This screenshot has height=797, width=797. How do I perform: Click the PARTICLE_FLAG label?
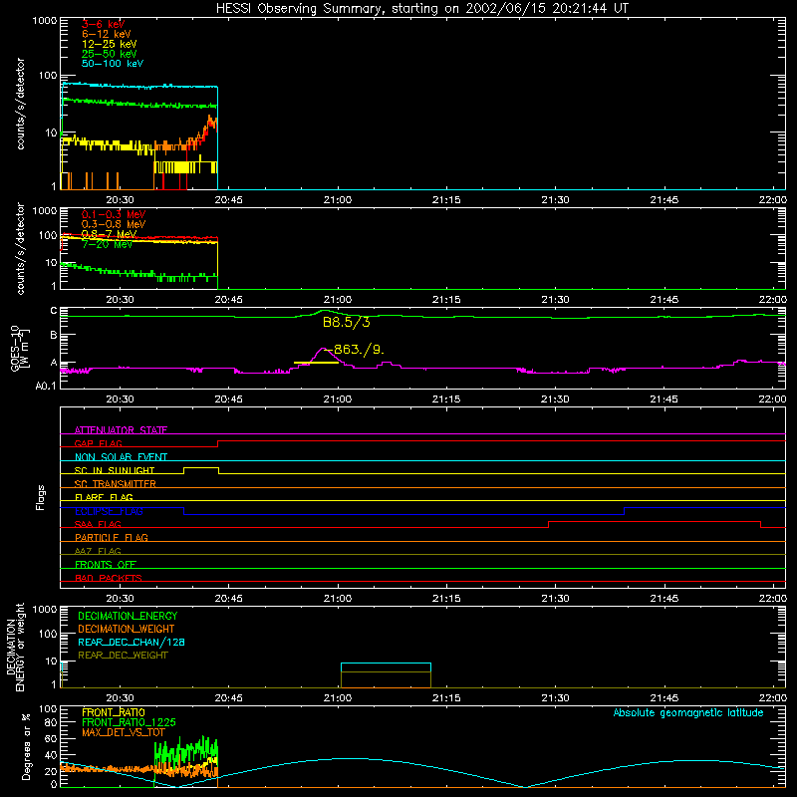click(112, 538)
